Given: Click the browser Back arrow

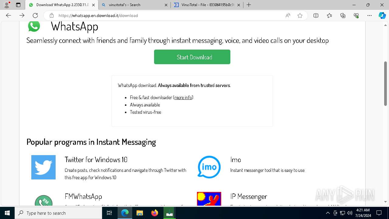Looking at the screenshot, I should 9,16.
